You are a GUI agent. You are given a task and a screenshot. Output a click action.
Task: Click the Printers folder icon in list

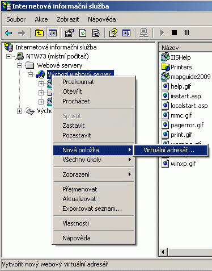point(166,67)
